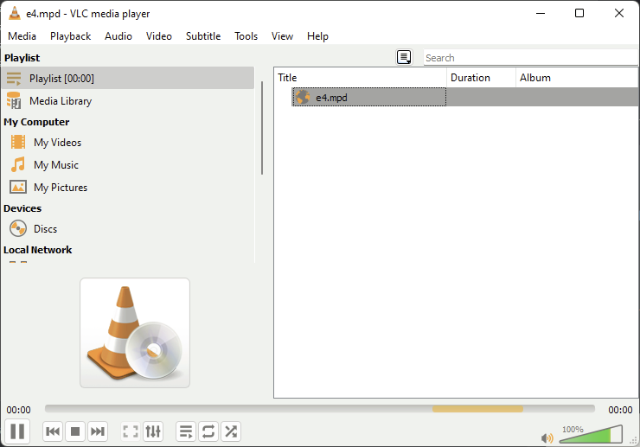Click the VLC cone icon in title bar
This screenshot has height=447, width=640.
pyautogui.click(x=15, y=13)
